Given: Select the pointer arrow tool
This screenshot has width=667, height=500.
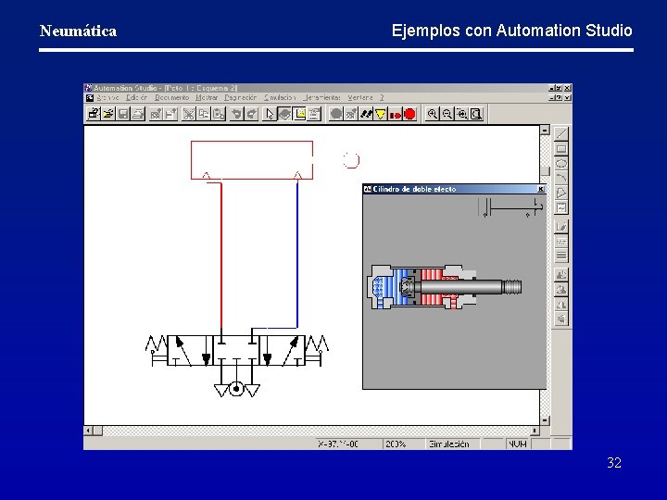Looking at the screenshot, I should (x=270, y=114).
